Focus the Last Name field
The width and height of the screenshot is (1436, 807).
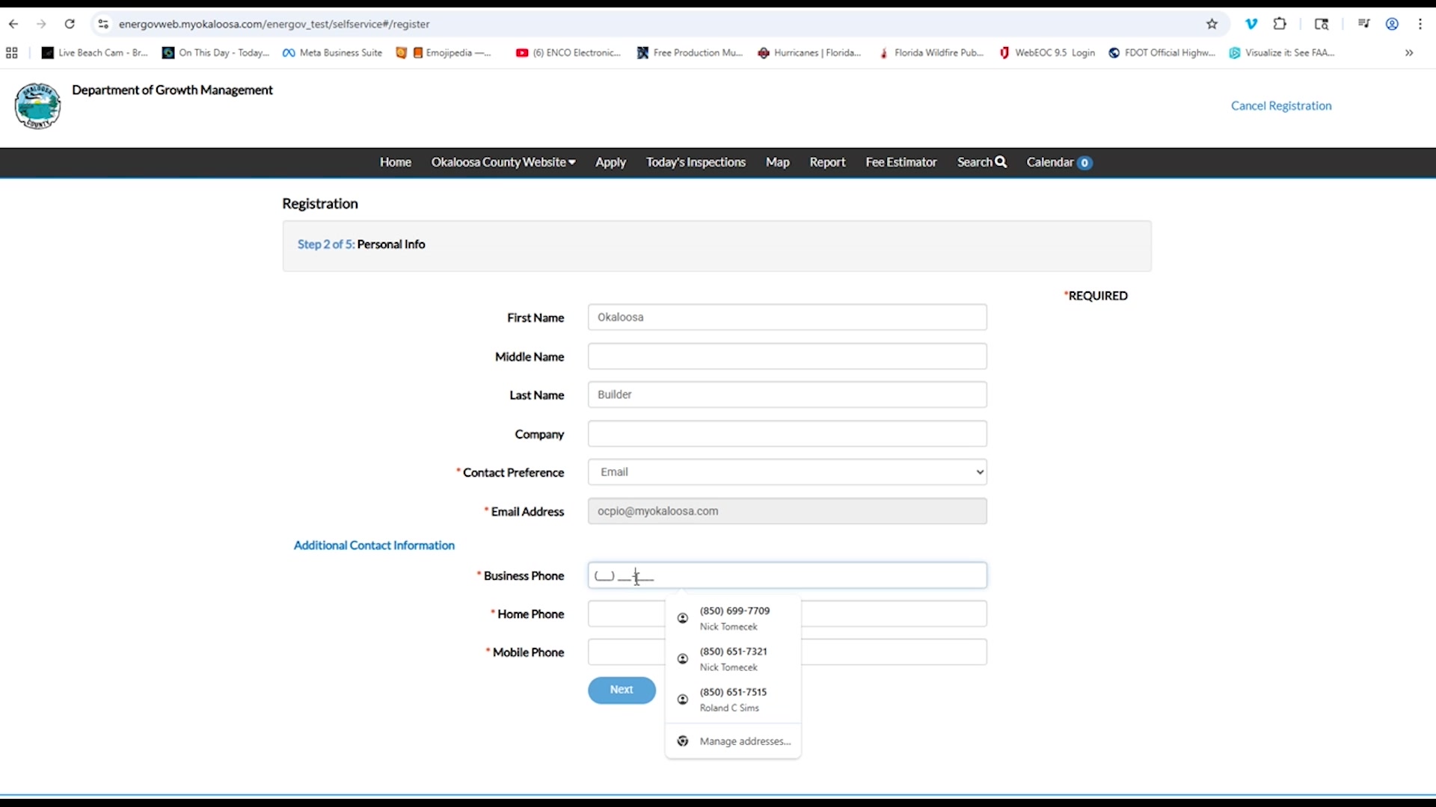787,395
